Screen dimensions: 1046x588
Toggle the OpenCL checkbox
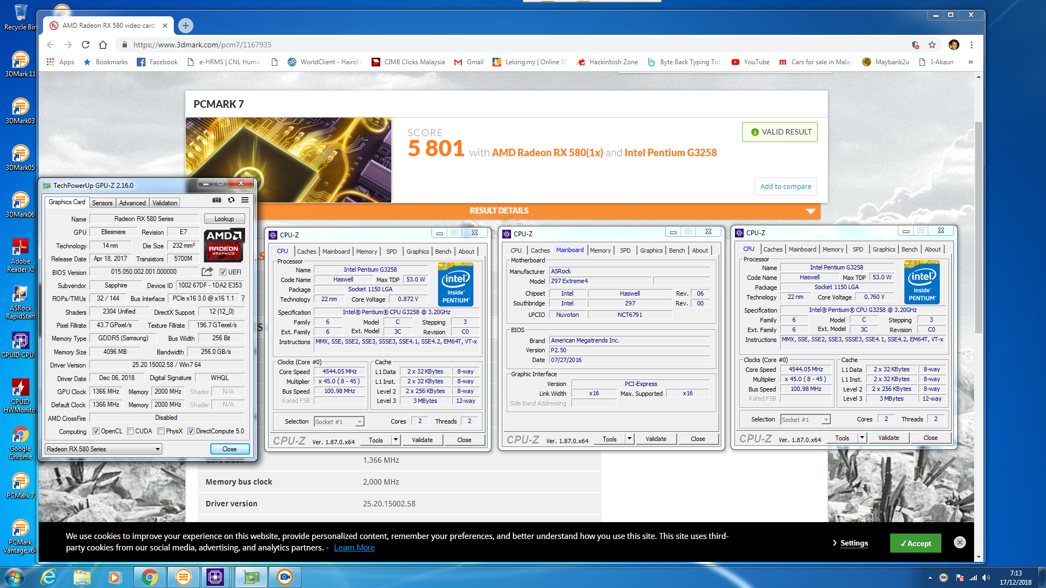pos(96,431)
